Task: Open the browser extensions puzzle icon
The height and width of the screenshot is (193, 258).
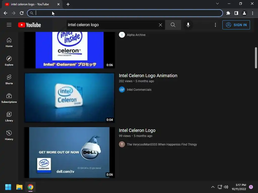Action: 228,13
